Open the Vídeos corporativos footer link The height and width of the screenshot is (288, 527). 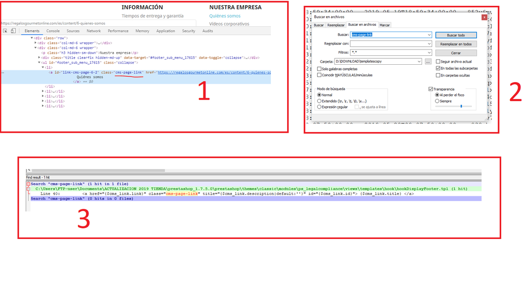pos(229,24)
